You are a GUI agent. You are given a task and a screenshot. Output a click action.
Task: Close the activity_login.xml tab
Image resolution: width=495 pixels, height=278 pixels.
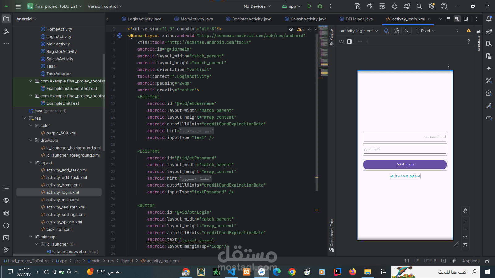(429, 19)
